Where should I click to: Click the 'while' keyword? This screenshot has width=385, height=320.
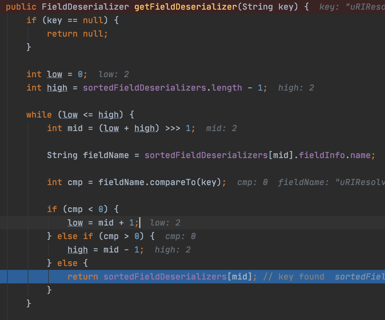click(39, 115)
